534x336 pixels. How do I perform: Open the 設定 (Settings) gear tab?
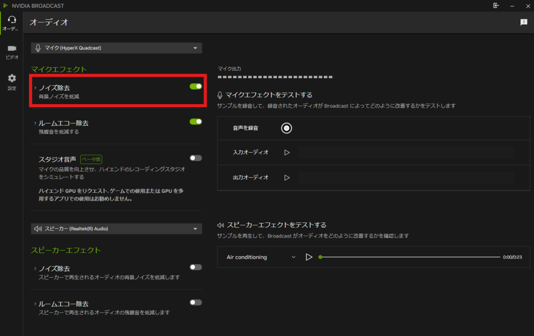tap(11, 82)
